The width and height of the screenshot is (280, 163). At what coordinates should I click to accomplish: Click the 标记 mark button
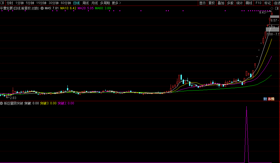click(267, 3)
